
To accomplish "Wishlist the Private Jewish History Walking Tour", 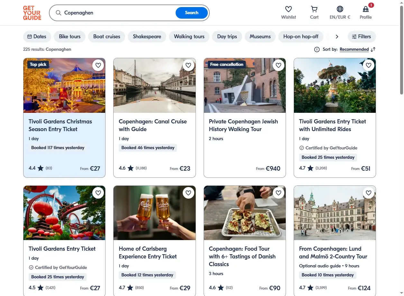I will pos(279,65).
